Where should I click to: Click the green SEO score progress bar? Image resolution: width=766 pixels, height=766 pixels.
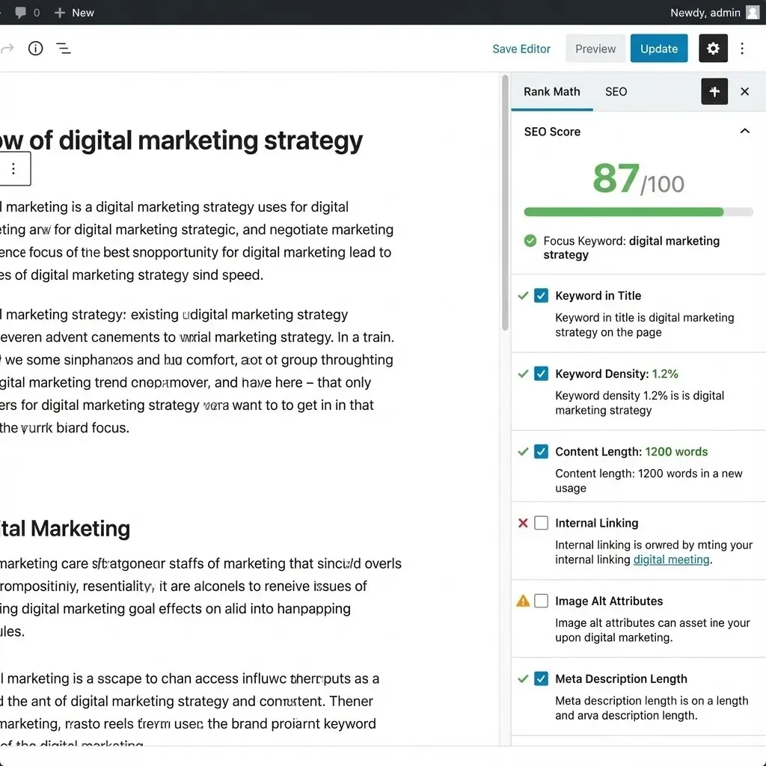(624, 212)
